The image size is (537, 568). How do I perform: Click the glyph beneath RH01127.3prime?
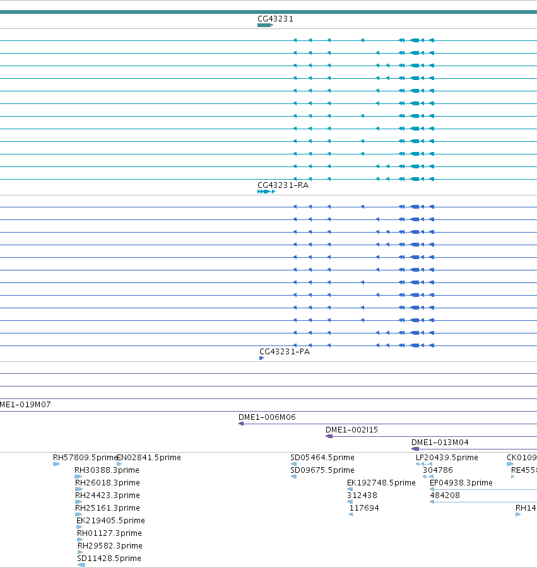point(80,540)
